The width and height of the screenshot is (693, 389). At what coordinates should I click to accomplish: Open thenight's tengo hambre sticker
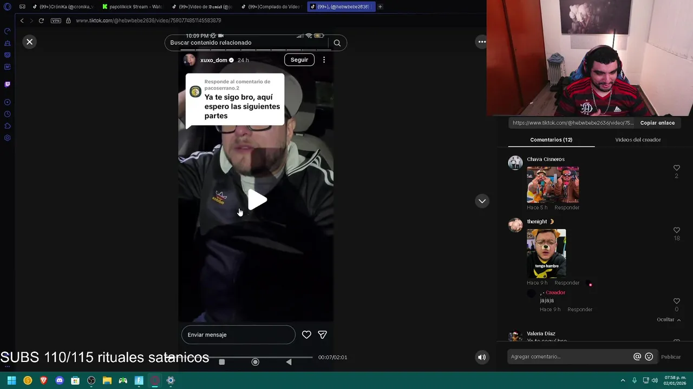(546, 253)
